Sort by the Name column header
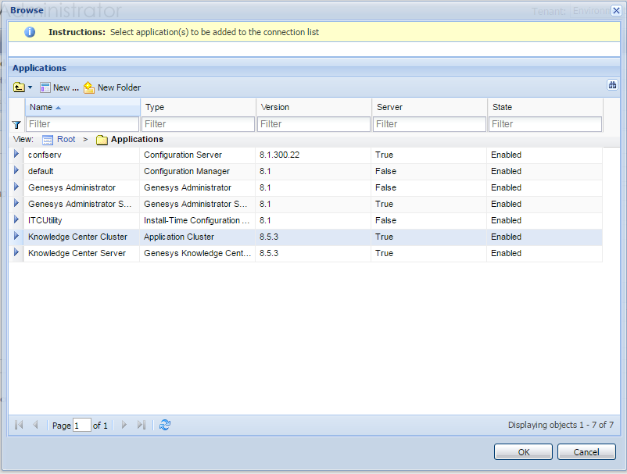This screenshot has width=627, height=474. pyautogui.click(x=82, y=107)
